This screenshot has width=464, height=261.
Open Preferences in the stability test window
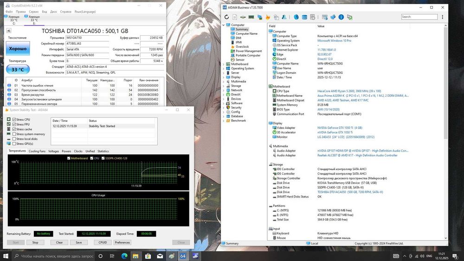(x=122, y=242)
